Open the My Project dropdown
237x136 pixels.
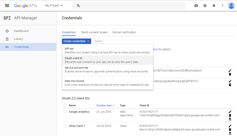coord(54,5)
